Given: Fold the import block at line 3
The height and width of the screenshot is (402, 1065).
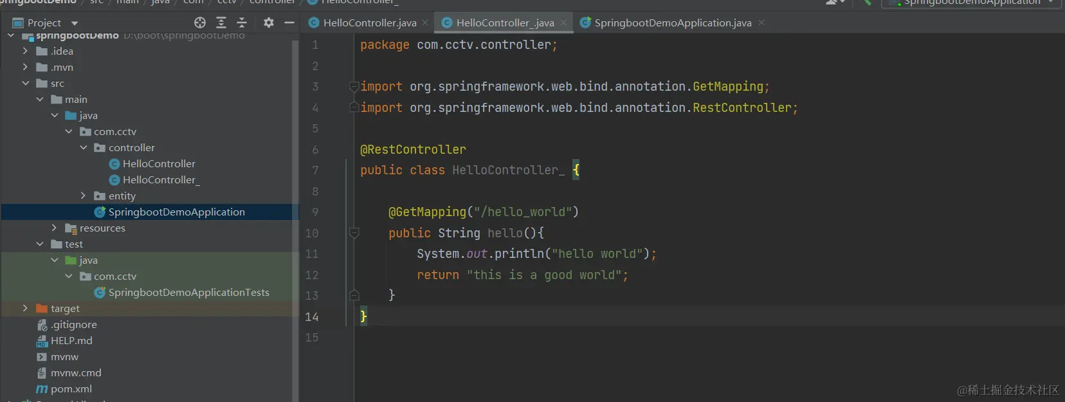Looking at the screenshot, I should click(x=354, y=86).
